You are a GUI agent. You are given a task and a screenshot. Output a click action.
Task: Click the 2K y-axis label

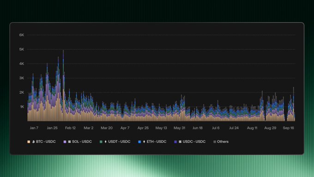(22, 92)
